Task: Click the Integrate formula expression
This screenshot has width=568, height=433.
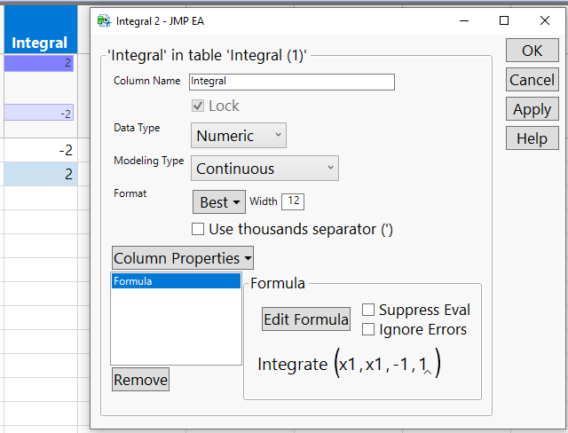Action: point(348,365)
